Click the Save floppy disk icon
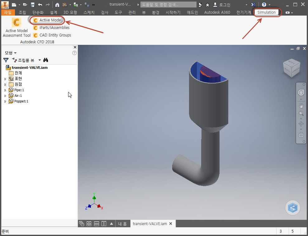Viewport: 308px width, 236px height. pos(33,5)
